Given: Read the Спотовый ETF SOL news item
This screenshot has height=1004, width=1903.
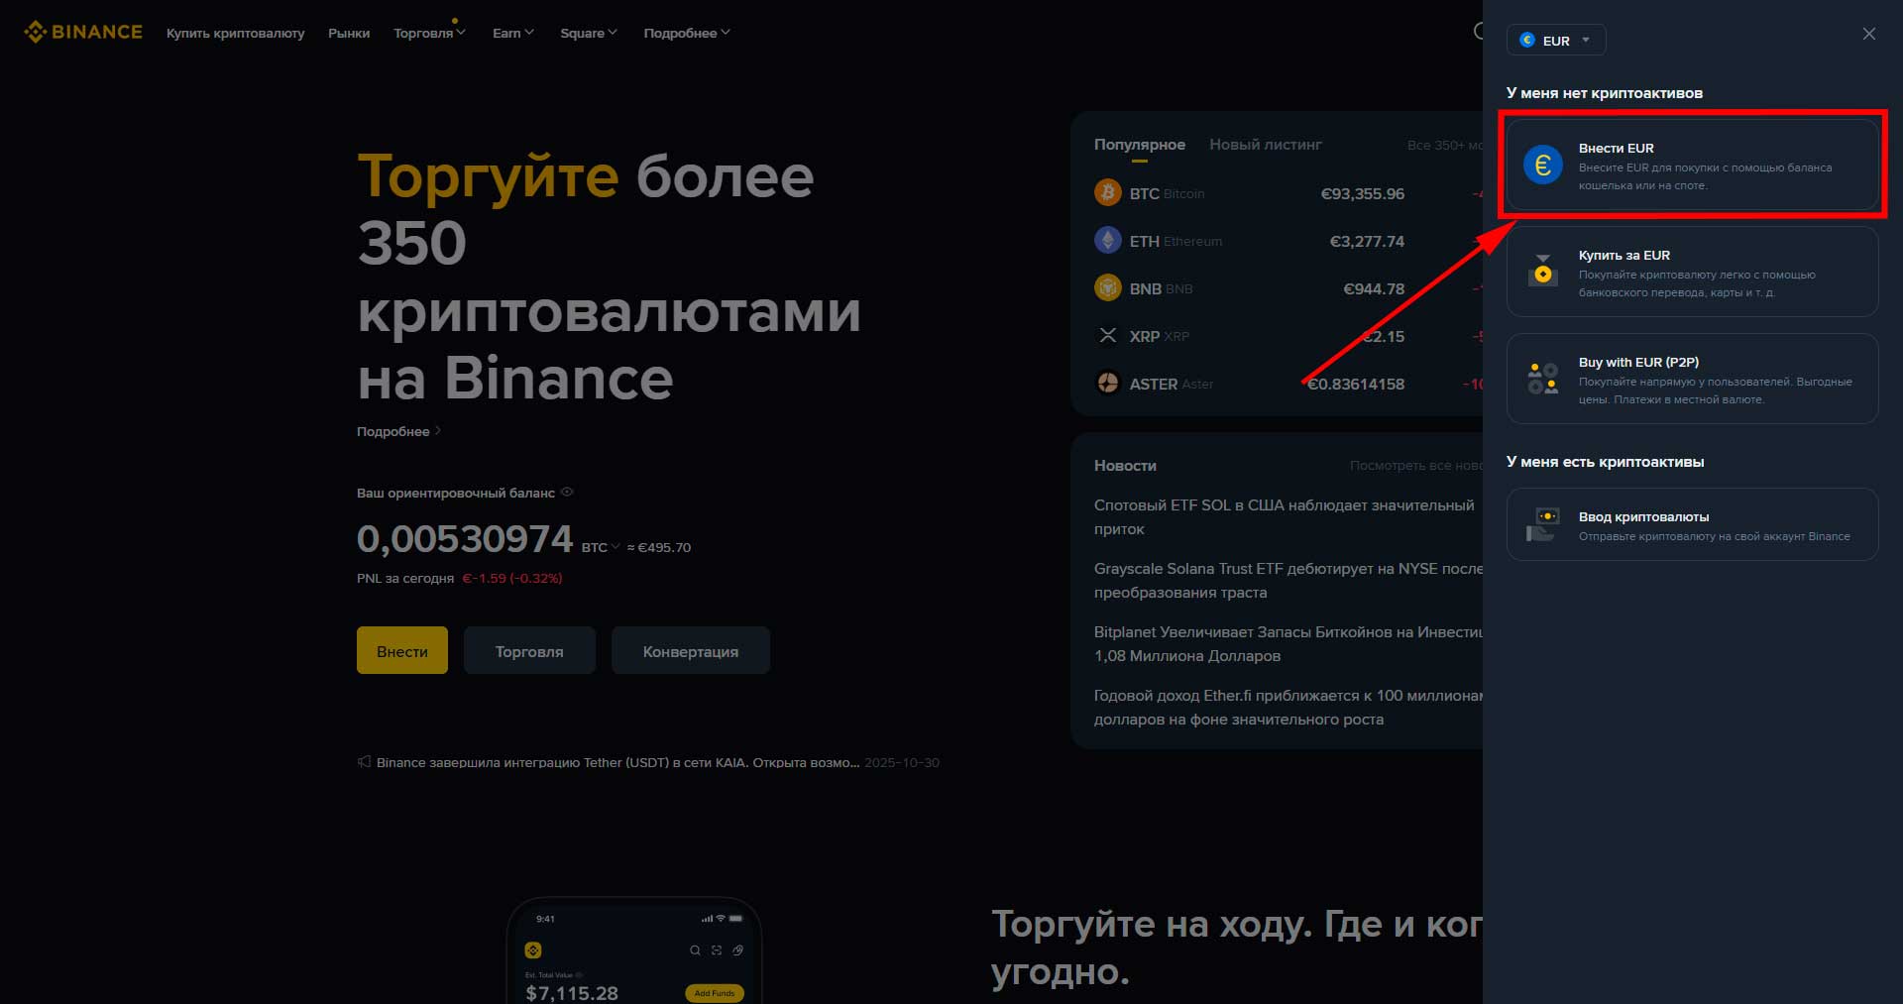Looking at the screenshot, I should 1285,517.
